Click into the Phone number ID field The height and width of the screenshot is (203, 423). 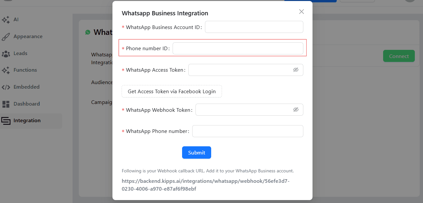click(x=238, y=49)
